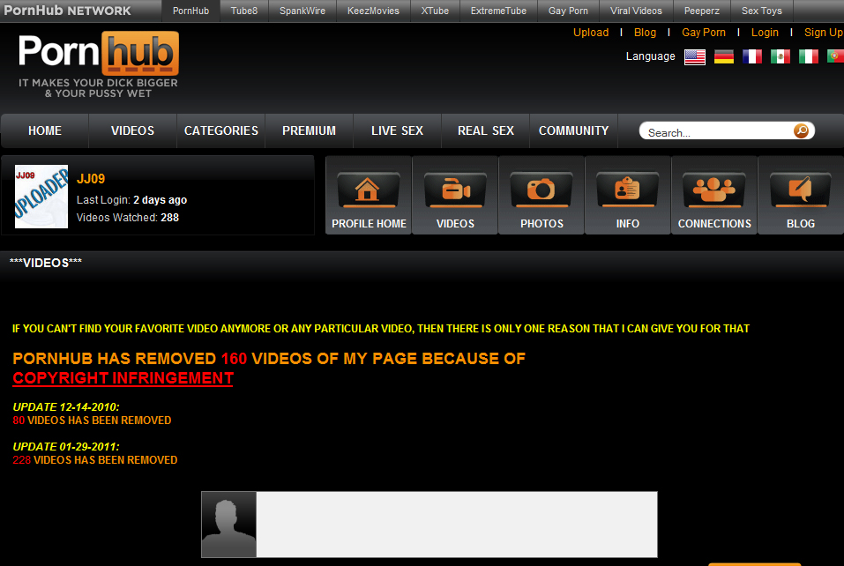Click the Sign Up link

(x=824, y=33)
